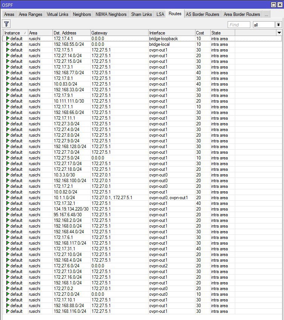Viewport: 284px width, 320px height.
Task: Click interface cell 'bridge-loopback'
Action: [x=163, y=39]
